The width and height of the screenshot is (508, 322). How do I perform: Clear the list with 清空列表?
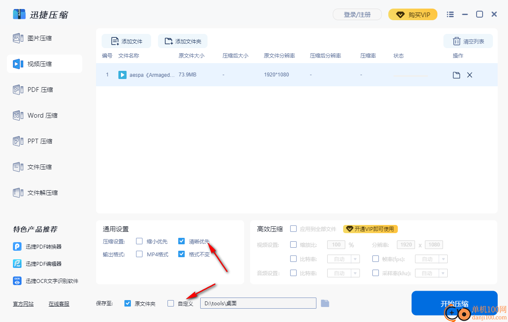tap(468, 41)
